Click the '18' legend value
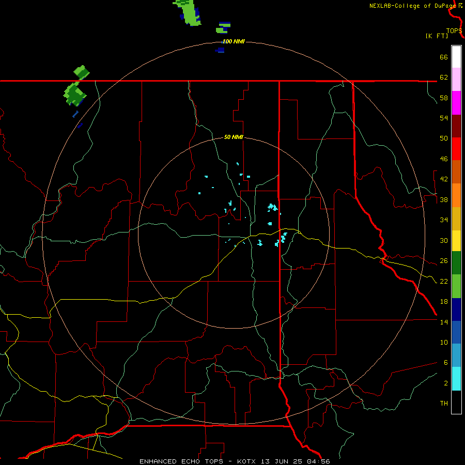Image resolution: width=465 pixels, height=465 pixels. coord(444,302)
